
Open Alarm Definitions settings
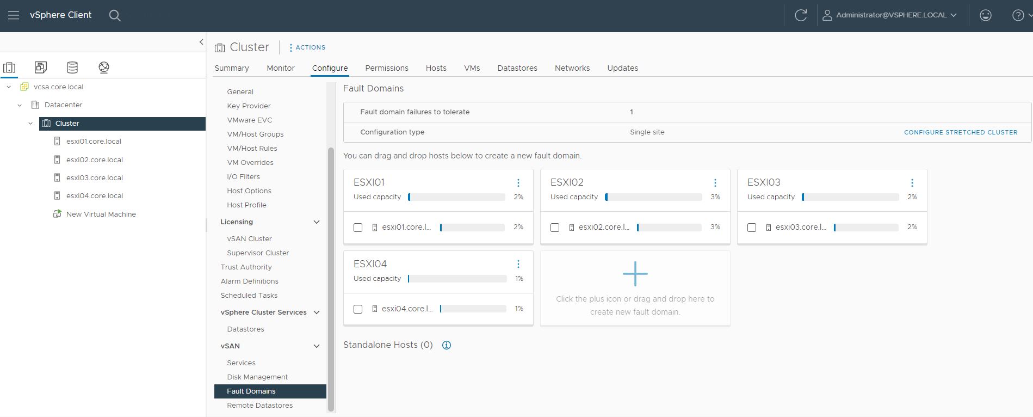point(250,281)
